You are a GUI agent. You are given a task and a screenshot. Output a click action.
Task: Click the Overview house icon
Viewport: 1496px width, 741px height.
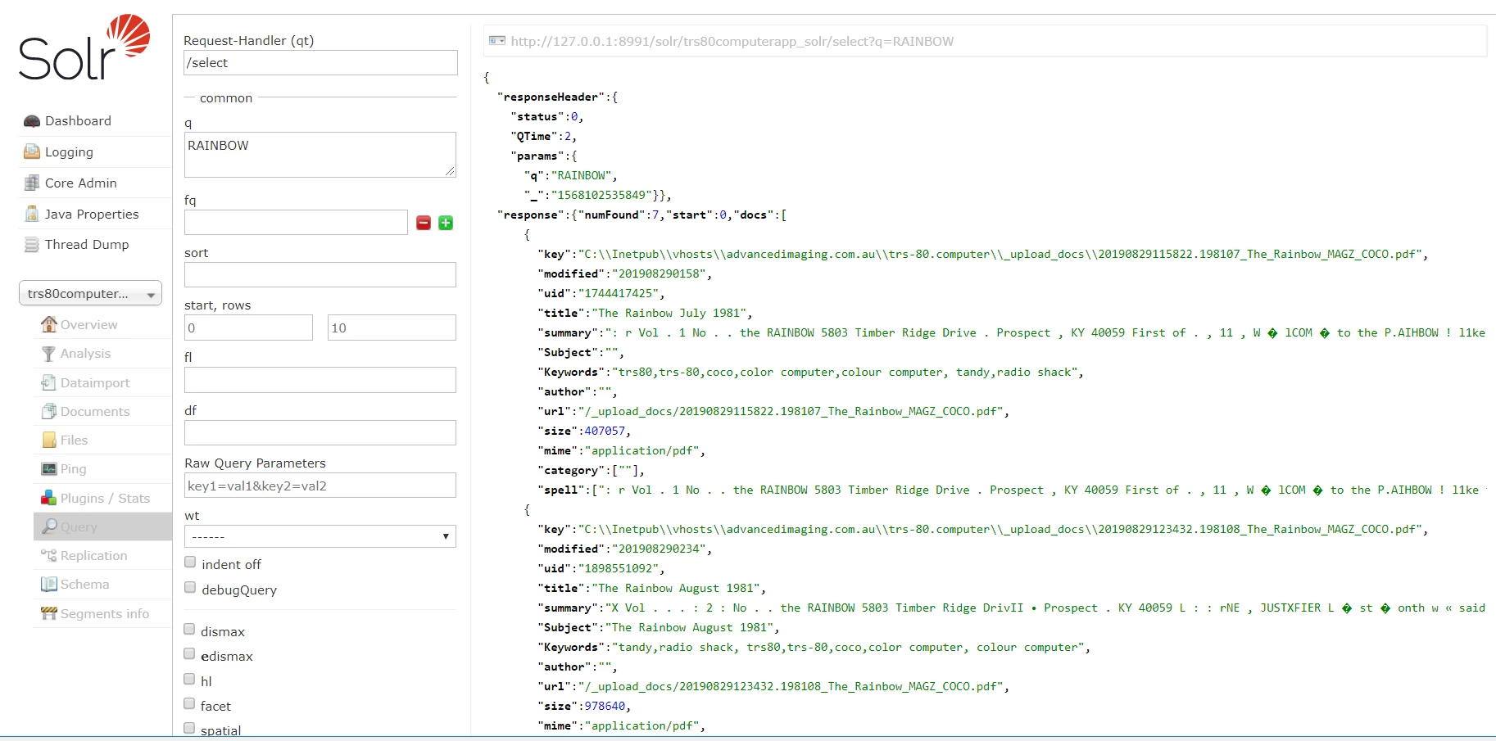click(49, 324)
